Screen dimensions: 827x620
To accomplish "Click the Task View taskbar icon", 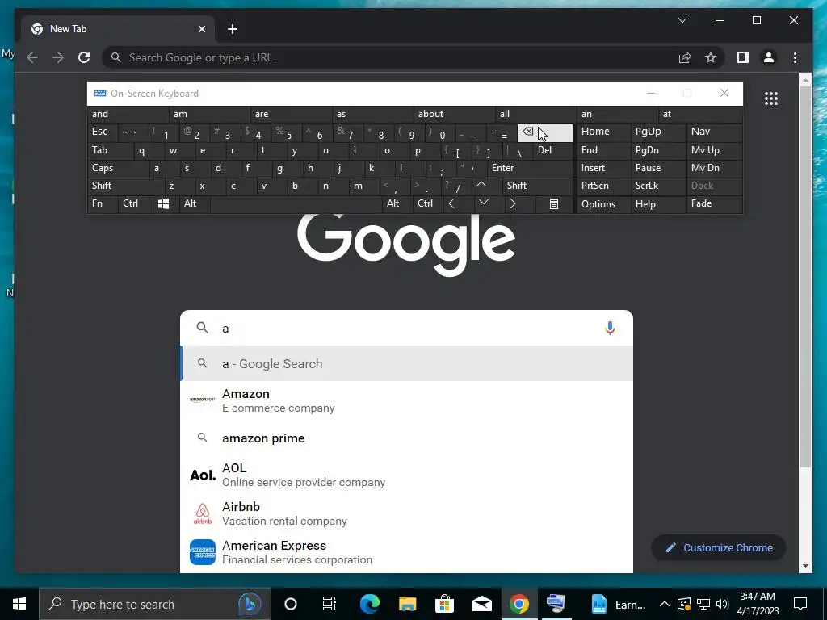I will pyautogui.click(x=330, y=604).
